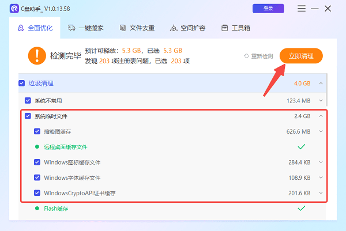The image size is (346, 231).
Task: Click the 一键搬家 truck icon
Action: tap(72, 28)
